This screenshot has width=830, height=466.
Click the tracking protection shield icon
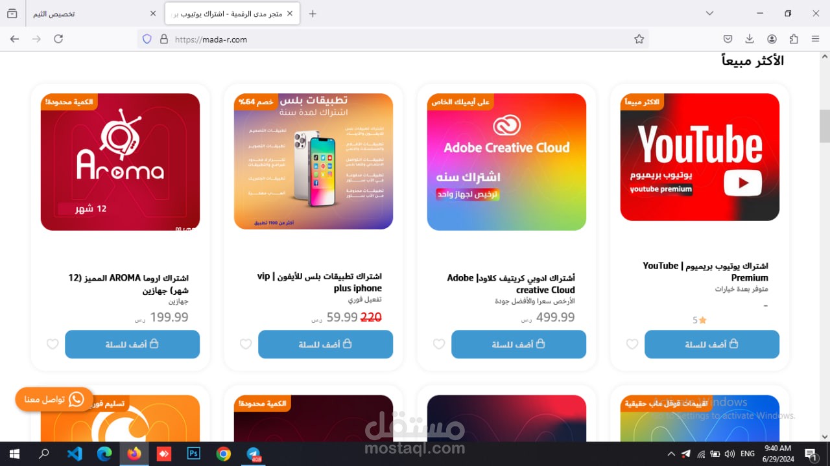pos(147,39)
